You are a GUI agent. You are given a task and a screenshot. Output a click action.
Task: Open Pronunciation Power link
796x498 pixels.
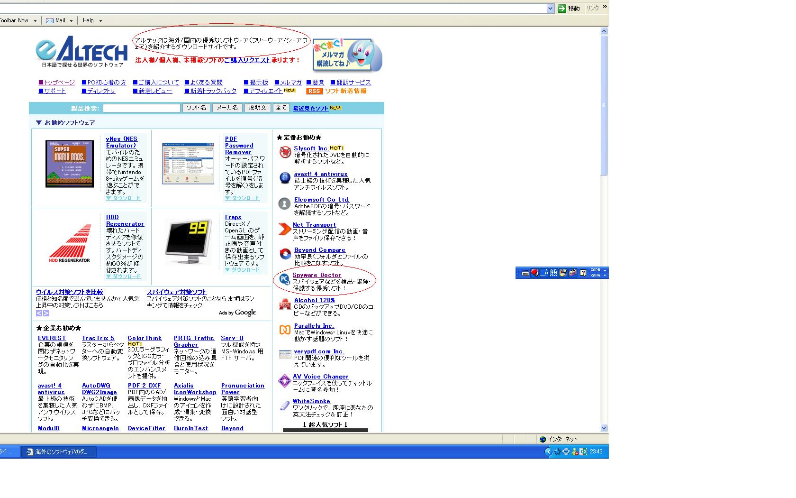243,389
